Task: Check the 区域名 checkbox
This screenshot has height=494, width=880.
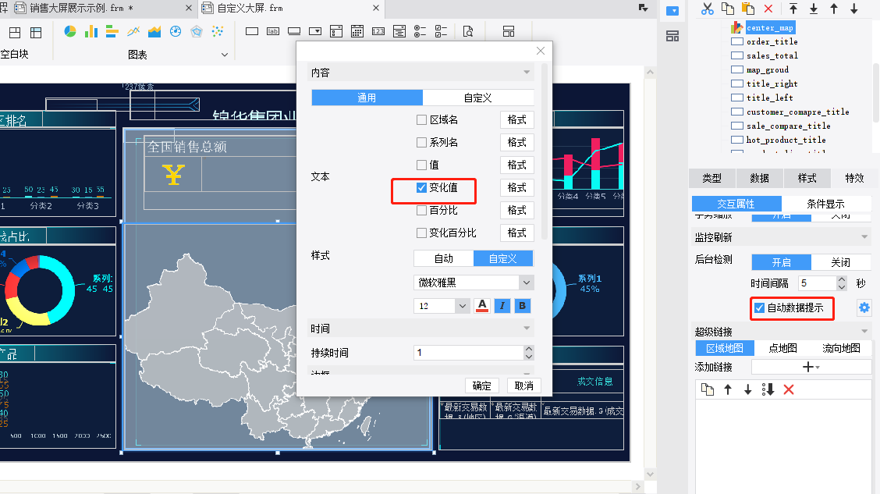Action: pos(421,120)
